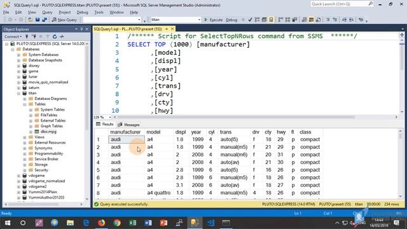This screenshot has width=407, height=229.
Task: Open the Window menu
Action: coord(116,12)
